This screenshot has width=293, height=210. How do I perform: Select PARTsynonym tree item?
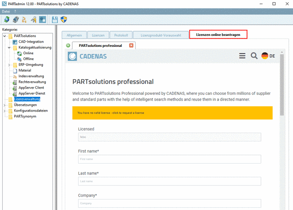(x=25, y=116)
